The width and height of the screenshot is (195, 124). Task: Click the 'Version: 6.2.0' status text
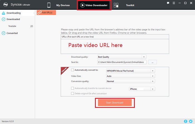coord(8,121)
